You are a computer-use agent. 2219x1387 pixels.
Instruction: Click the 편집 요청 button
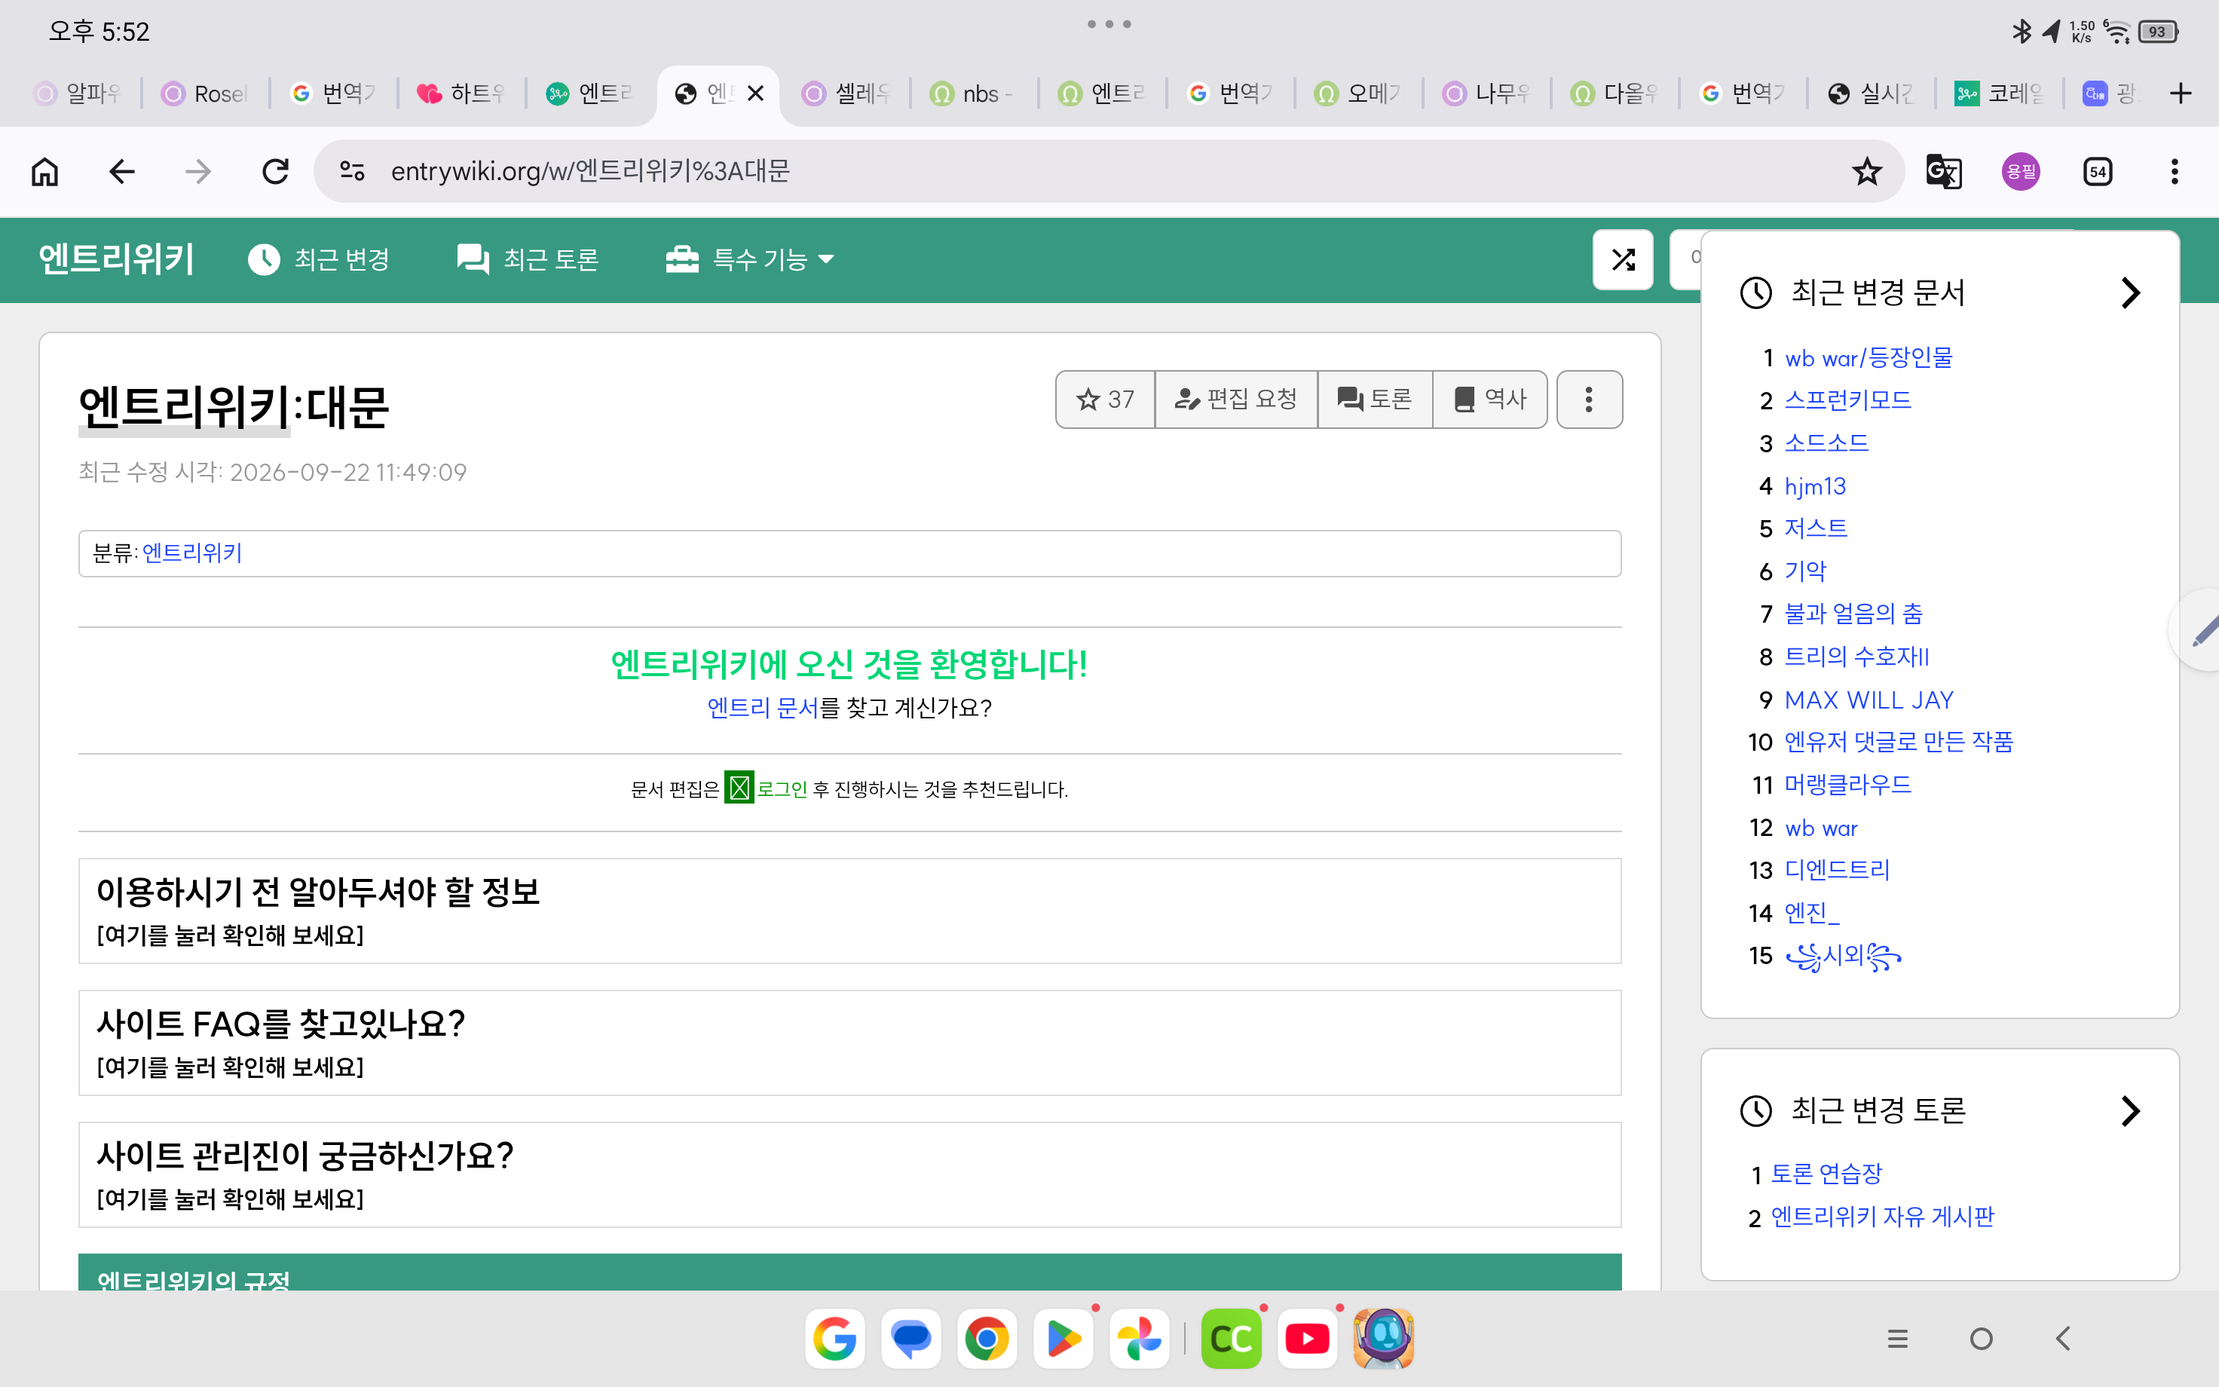(1236, 399)
